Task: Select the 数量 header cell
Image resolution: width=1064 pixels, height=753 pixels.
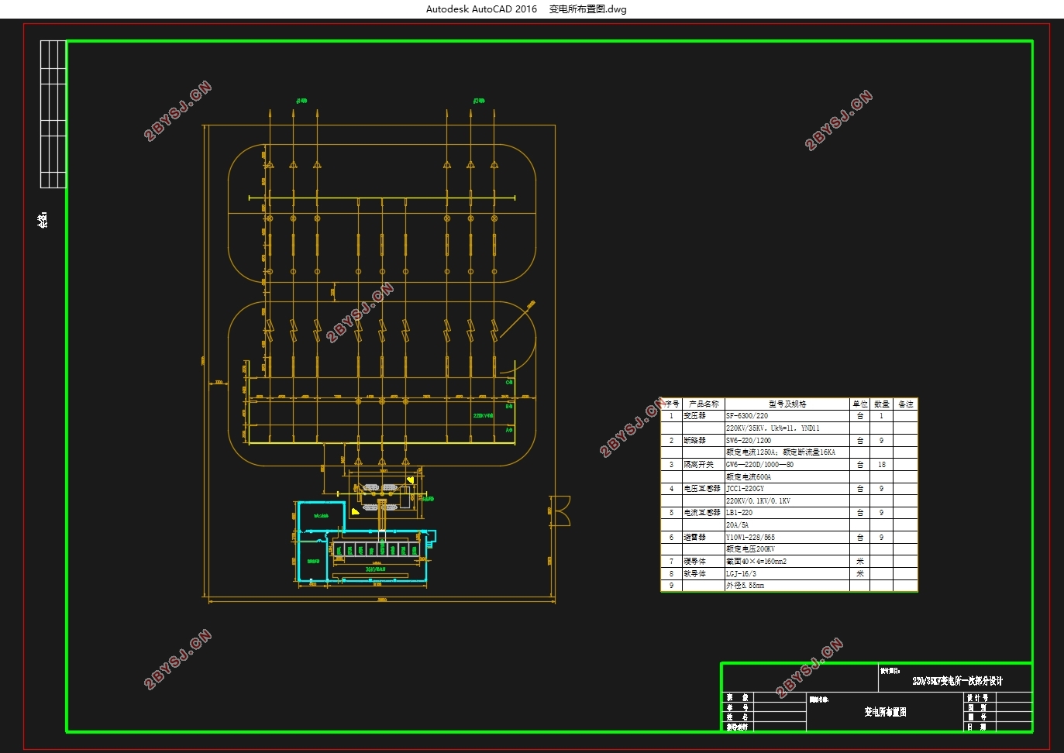Action: coord(882,404)
